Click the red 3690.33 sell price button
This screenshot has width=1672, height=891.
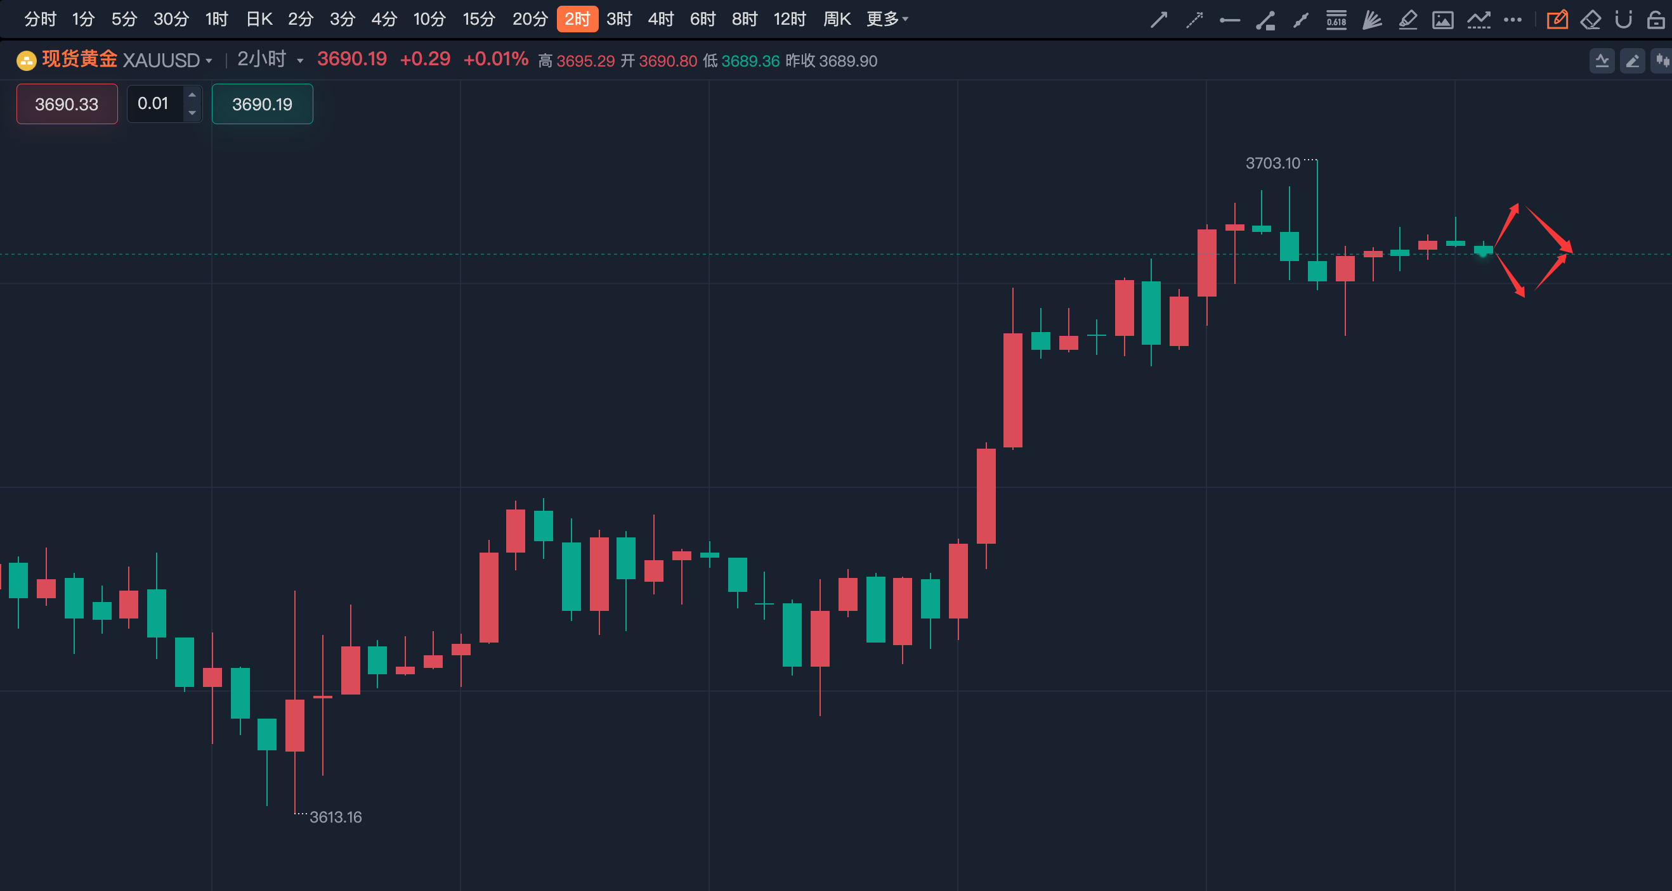67,104
